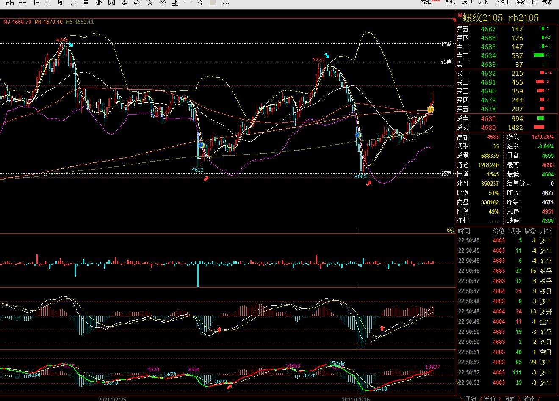Click the left arrow navigation icon
The height and width of the screenshot is (401, 559).
point(125,3)
